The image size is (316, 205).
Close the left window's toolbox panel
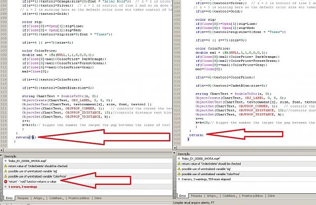tap(1, 155)
